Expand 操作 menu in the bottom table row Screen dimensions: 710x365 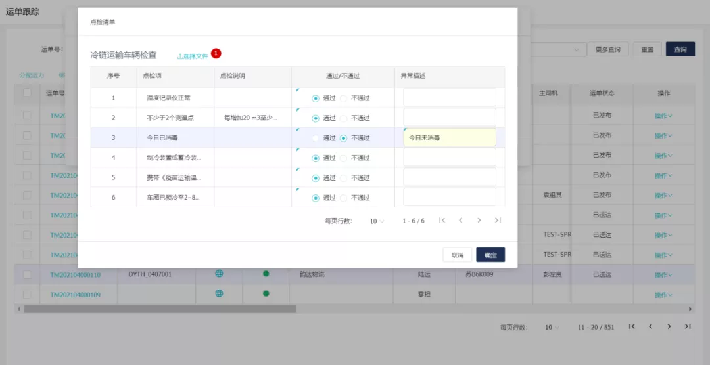coord(663,295)
